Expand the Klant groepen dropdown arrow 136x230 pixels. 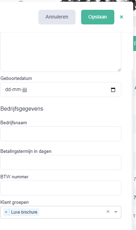(116, 212)
